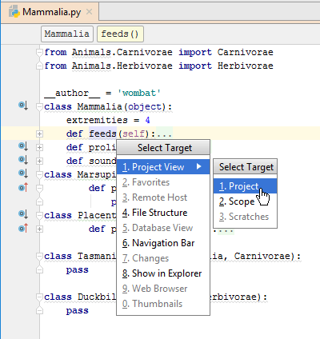Close the Mammalia.py editor tab
The width and height of the screenshot is (320, 339).
click(x=90, y=12)
